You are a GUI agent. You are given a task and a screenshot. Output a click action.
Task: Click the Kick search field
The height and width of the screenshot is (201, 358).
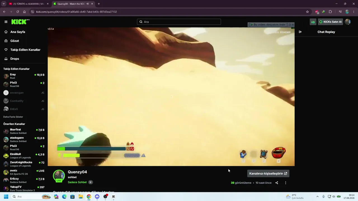179,22
